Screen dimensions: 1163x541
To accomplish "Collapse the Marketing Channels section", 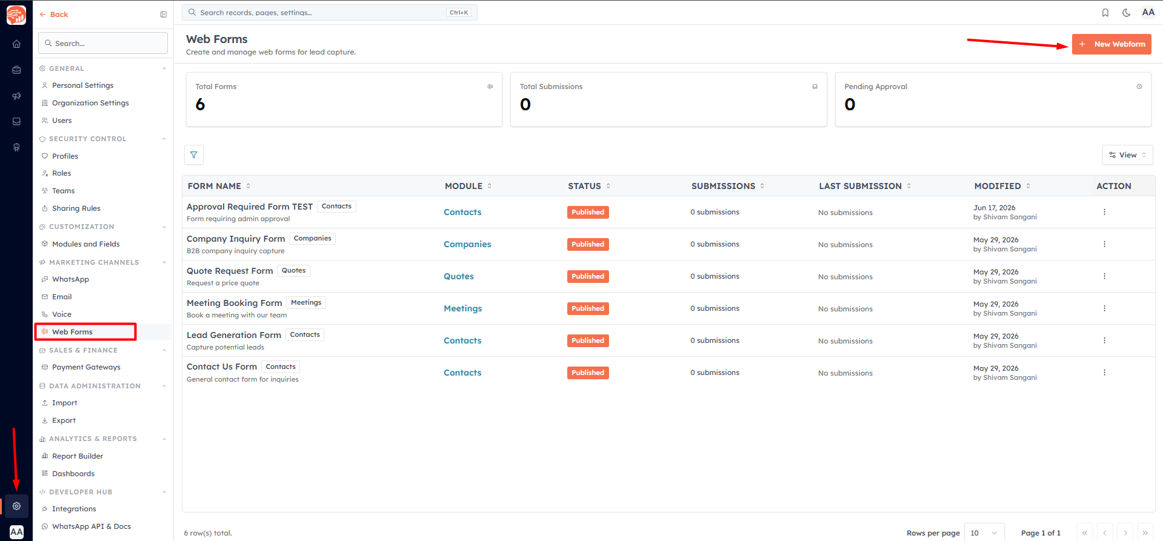I will [x=164, y=262].
